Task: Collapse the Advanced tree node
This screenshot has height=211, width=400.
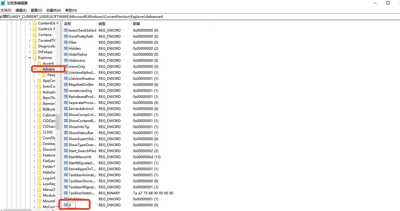Action: (x=34, y=69)
